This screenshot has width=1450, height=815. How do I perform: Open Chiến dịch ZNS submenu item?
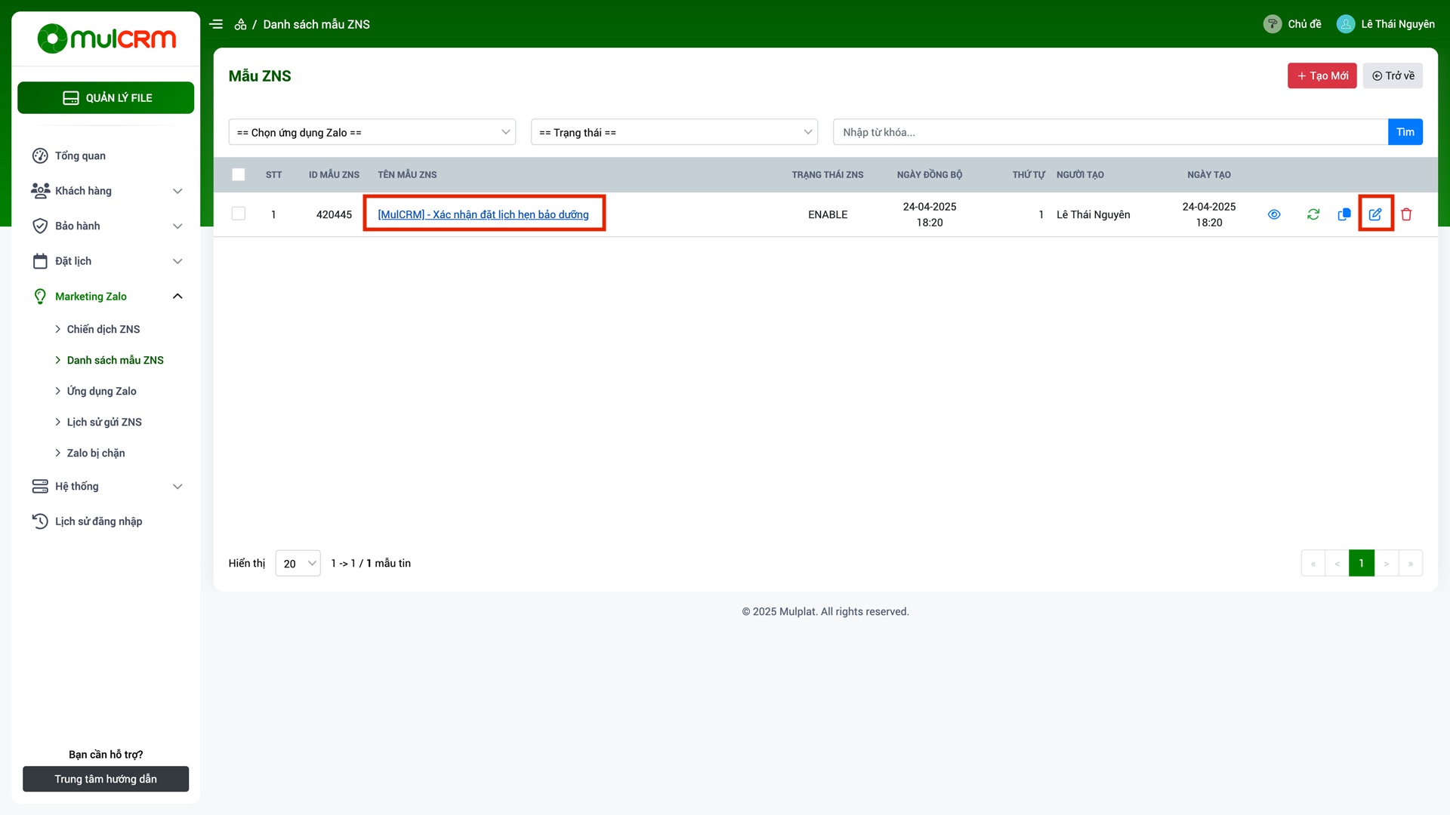pyautogui.click(x=103, y=329)
